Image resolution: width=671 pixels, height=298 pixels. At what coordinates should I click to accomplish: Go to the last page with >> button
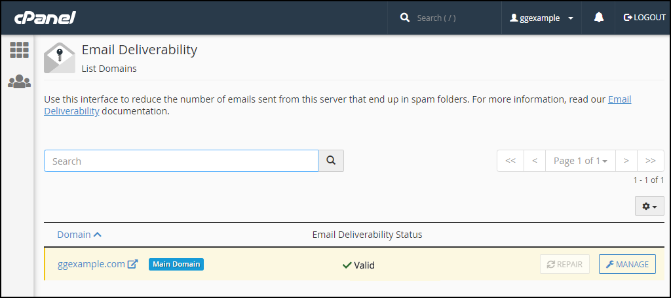click(651, 161)
